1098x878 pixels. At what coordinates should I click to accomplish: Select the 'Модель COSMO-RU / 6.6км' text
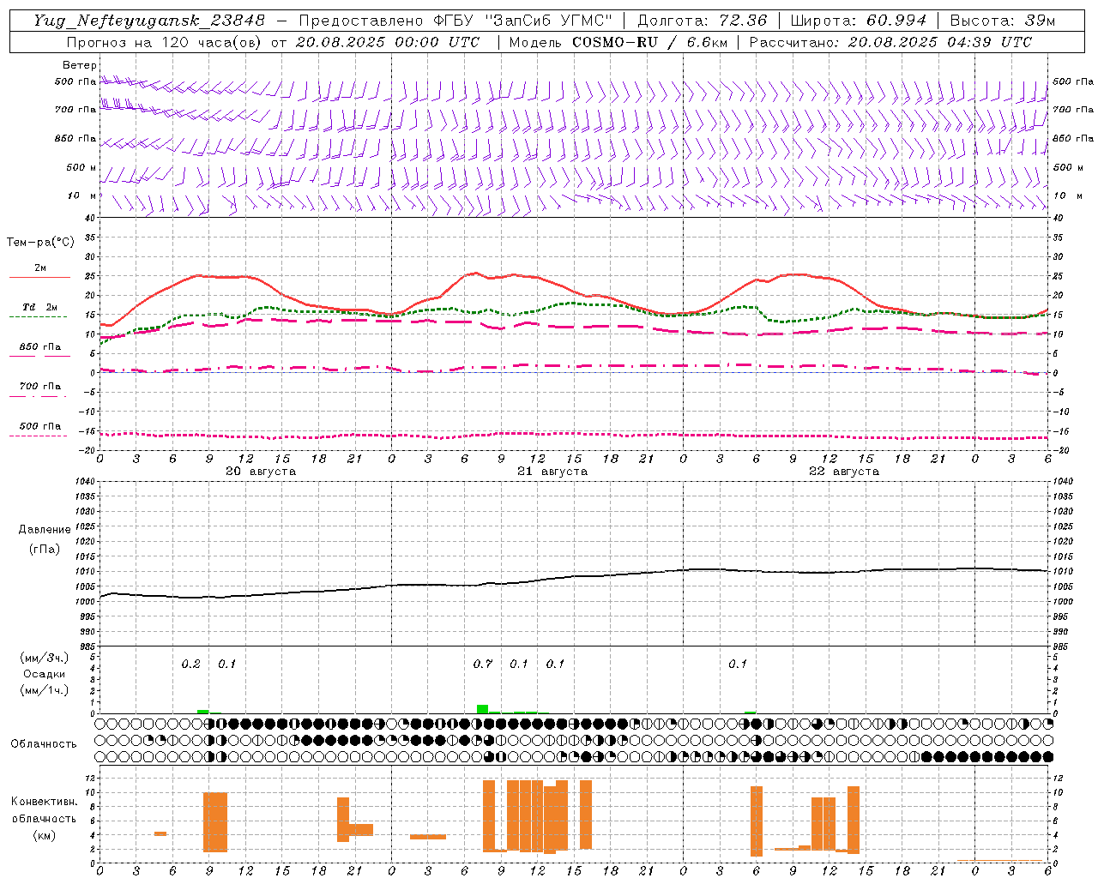pyautogui.click(x=618, y=42)
